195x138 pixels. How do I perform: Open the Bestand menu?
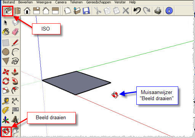(x=9, y=2)
